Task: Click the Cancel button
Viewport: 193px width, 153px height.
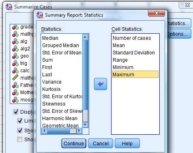Action: pos(101,143)
